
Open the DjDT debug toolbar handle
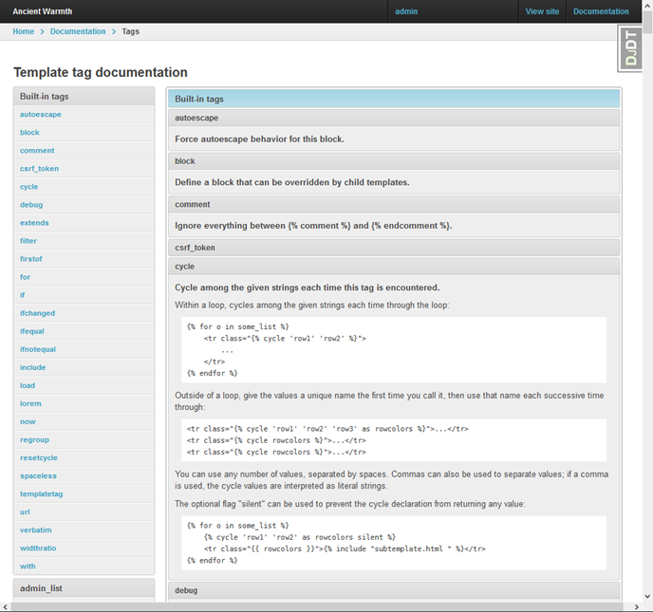click(x=630, y=47)
